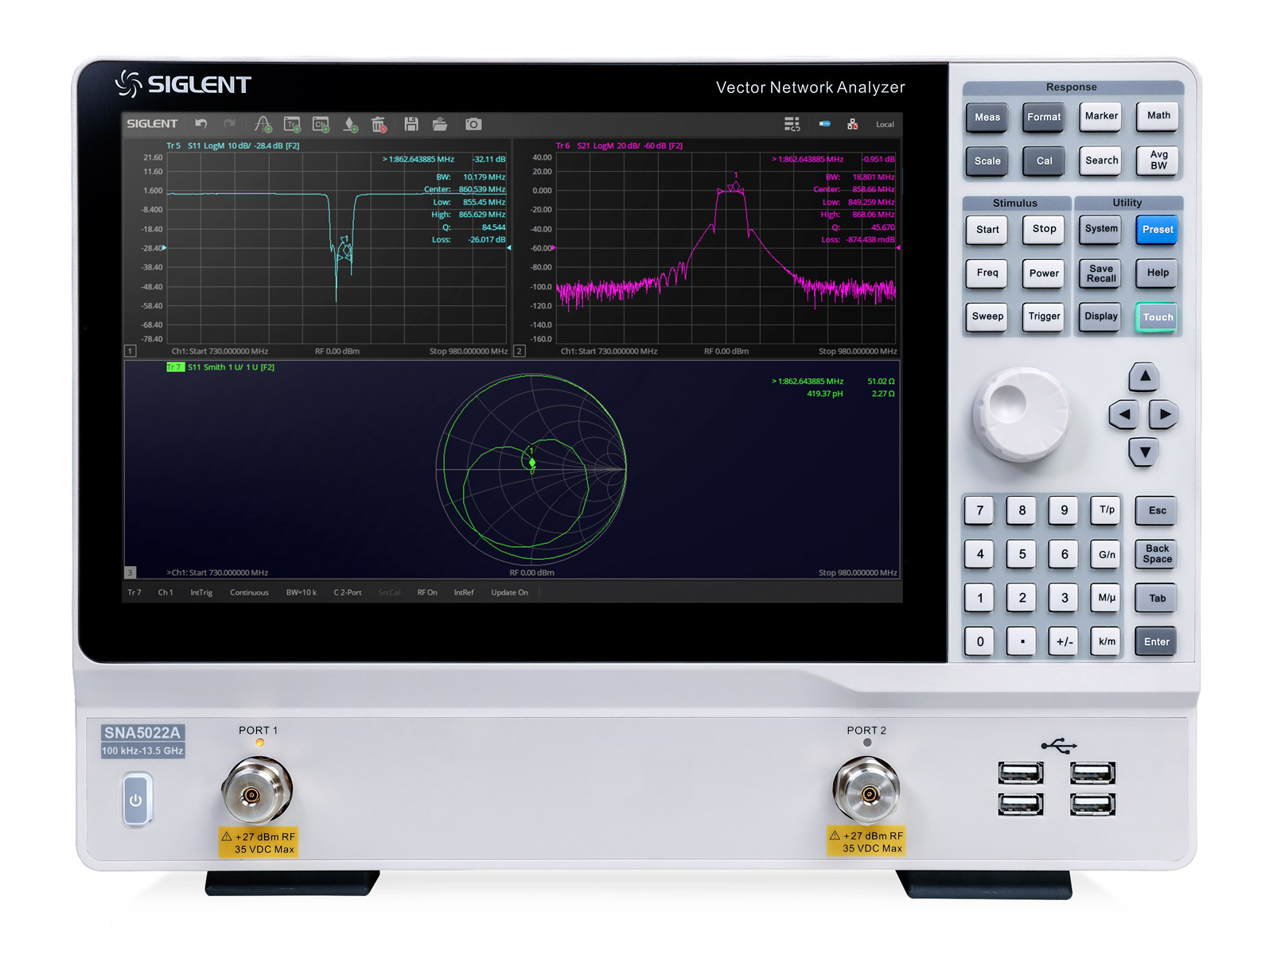Click marker 1 on the S21 trace peak

(735, 187)
